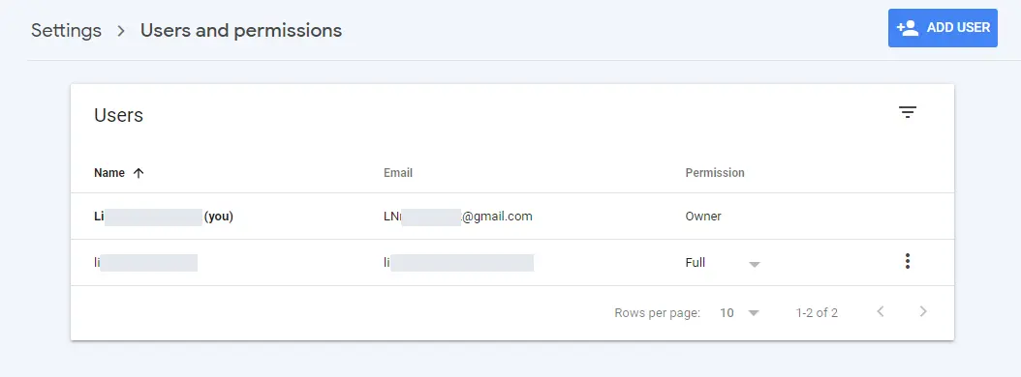Click the sort arrow beside Name
This screenshot has height=377, width=1021.
[139, 173]
